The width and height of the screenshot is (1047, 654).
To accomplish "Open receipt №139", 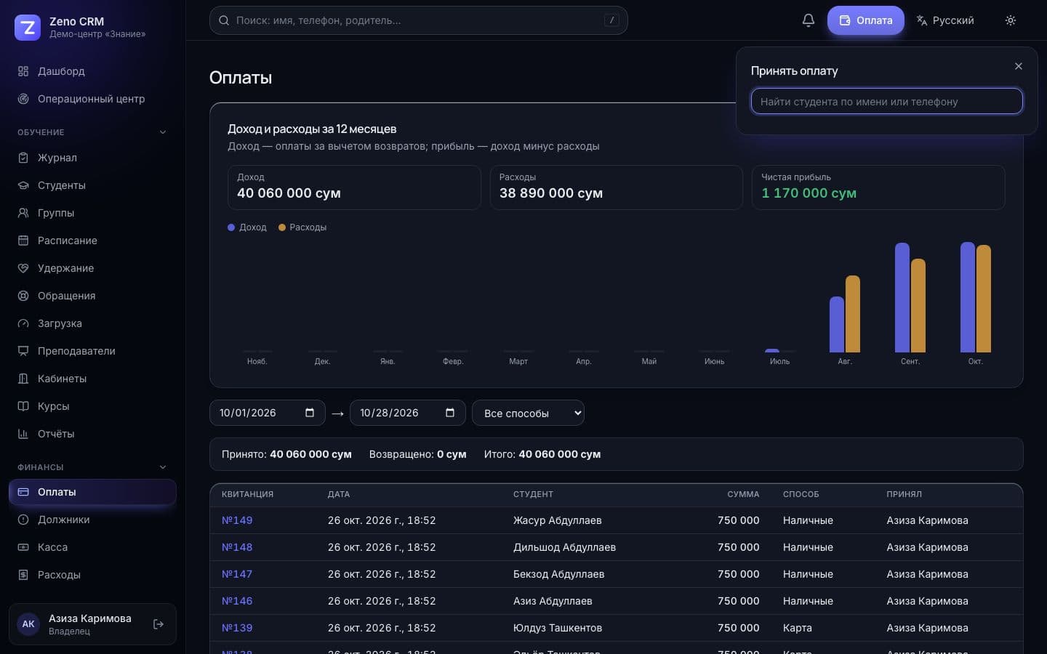I will point(237,628).
